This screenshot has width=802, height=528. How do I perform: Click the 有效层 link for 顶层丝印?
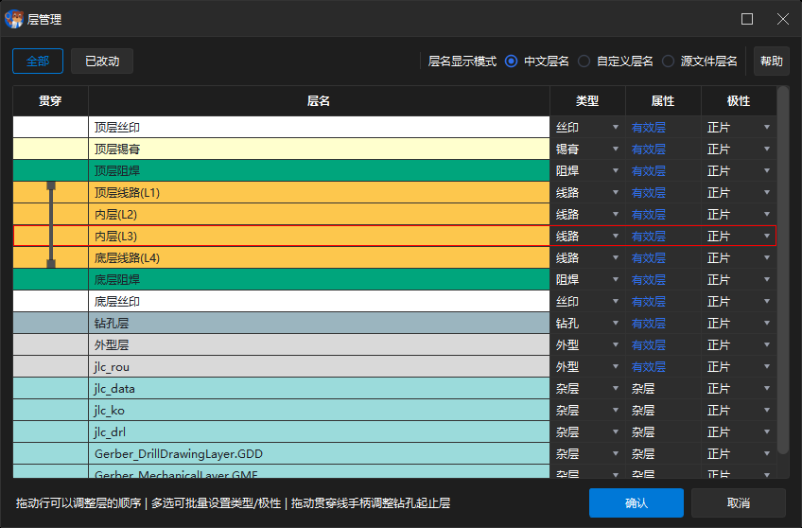pos(648,128)
